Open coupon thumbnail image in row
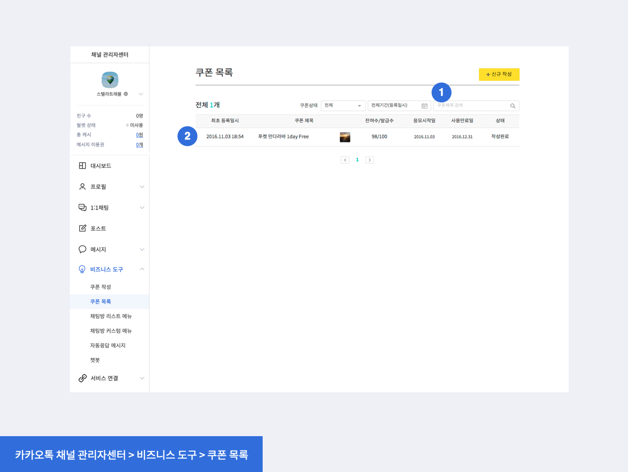The height and width of the screenshot is (472, 628). tap(345, 137)
